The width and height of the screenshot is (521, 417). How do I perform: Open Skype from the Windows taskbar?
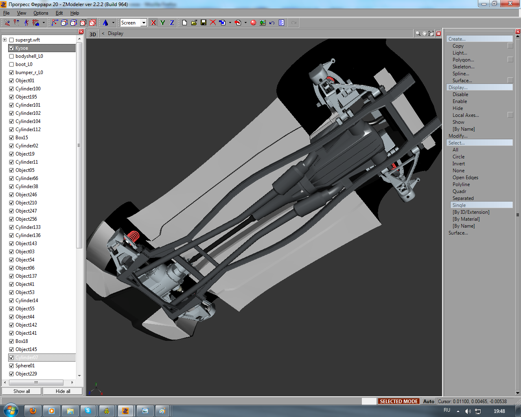pyautogui.click(x=88, y=411)
